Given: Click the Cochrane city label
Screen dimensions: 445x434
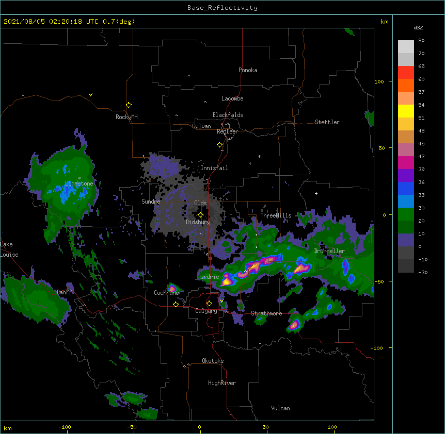Looking at the screenshot, I should coord(166,293).
